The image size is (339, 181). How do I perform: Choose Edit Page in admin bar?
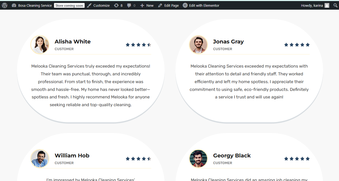(171, 5)
